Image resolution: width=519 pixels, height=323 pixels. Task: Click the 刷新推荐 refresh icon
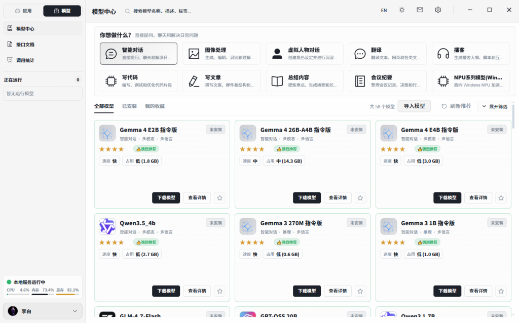coord(444,106)
